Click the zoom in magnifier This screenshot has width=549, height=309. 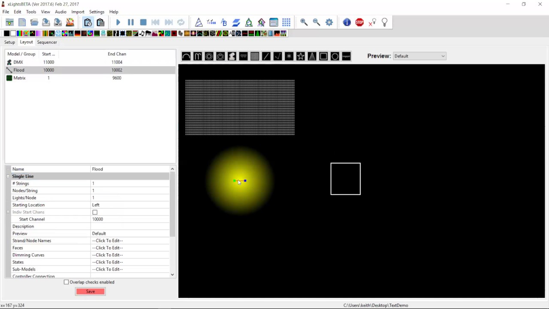tap(304, 22)
